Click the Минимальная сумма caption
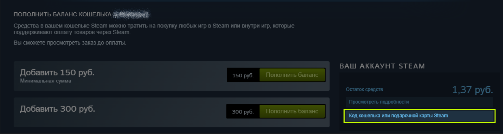This screenshot has height=134, width=503. pyautogui.click(x=46, y=81)
